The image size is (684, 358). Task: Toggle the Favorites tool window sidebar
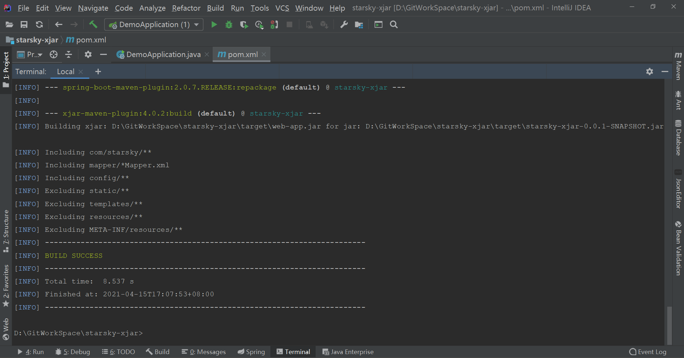[x=6, y=286]
